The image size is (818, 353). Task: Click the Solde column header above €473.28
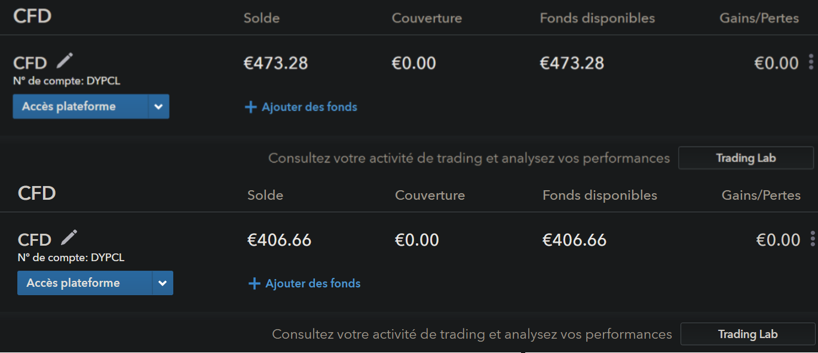[x=262, y=18]
